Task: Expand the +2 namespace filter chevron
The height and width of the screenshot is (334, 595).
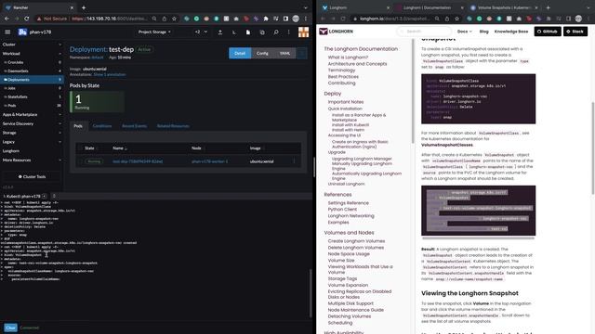Action: tap(205, 32)
